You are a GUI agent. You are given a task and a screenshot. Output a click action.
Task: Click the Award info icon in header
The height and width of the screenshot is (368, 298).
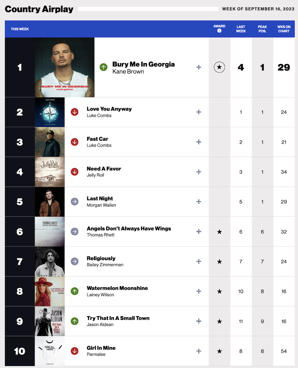click(219, 31)
